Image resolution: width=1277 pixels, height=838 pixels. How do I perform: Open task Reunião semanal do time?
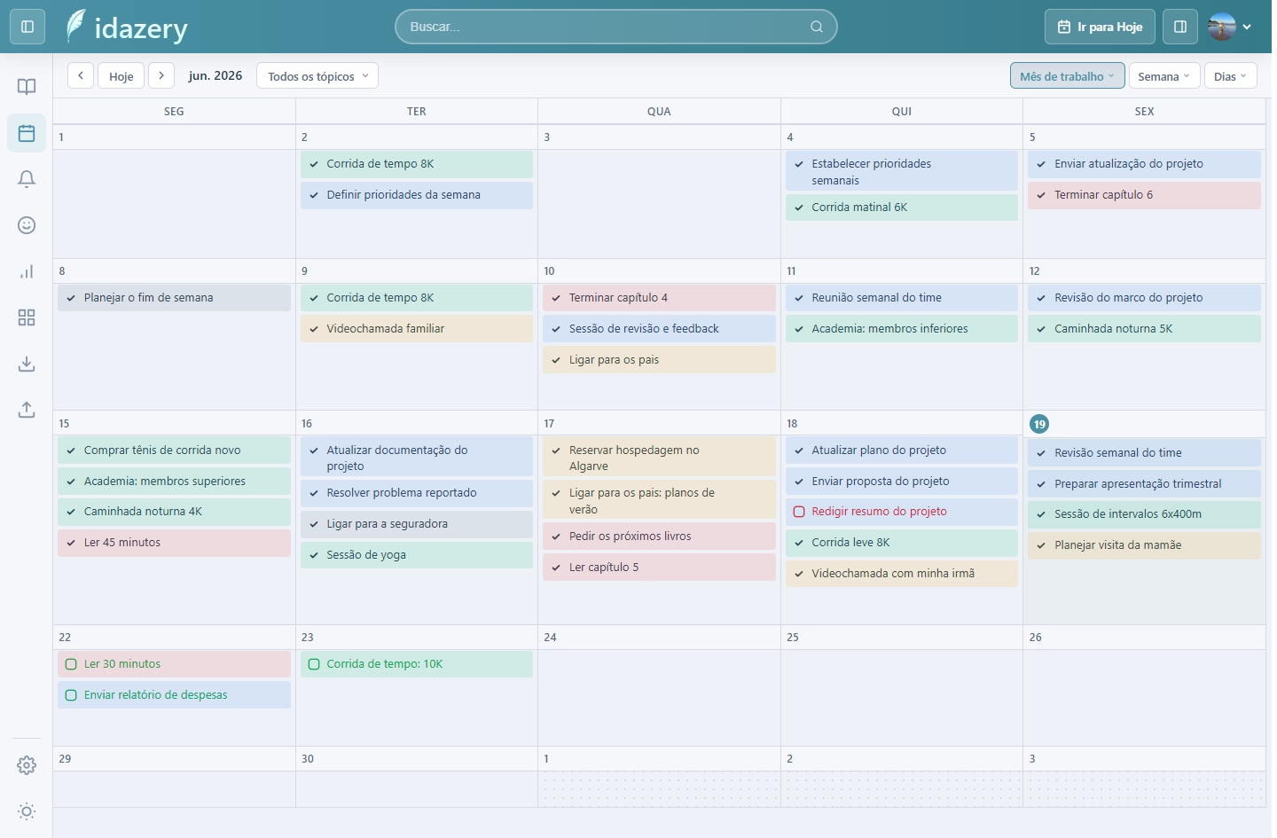coord(902,298)
